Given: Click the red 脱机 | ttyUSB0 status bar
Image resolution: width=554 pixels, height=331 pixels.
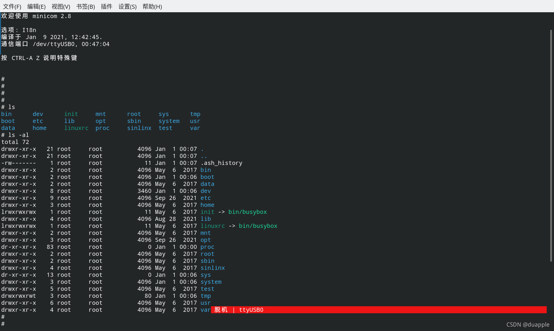Looking at the screenshot, I should [x=379, y=310].
